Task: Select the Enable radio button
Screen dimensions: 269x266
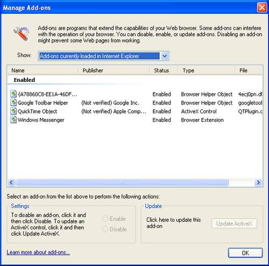Action: tap(105, 219)
